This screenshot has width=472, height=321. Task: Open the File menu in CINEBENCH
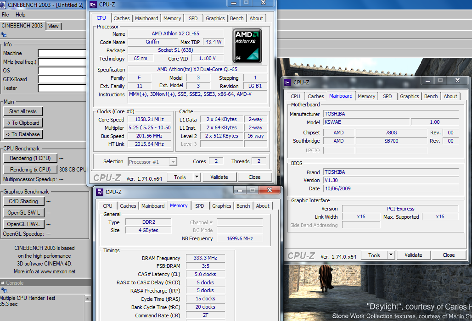tap(6, 15)
